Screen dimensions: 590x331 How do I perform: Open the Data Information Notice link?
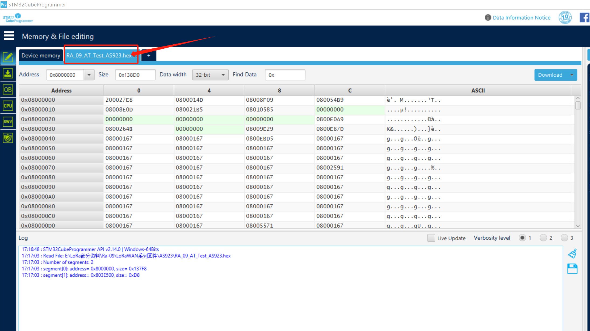click(x=521, y=17)
